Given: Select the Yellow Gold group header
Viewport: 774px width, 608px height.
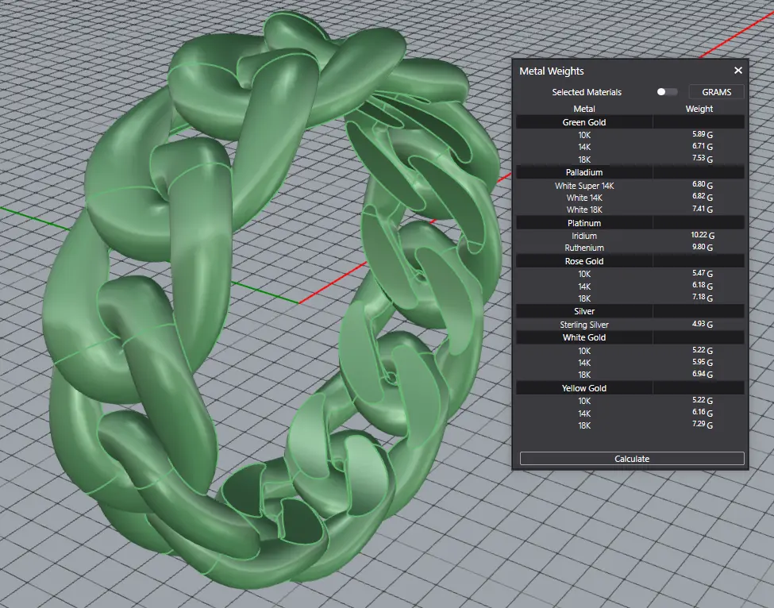Looking at the screenshot, I should pos(584,388).
